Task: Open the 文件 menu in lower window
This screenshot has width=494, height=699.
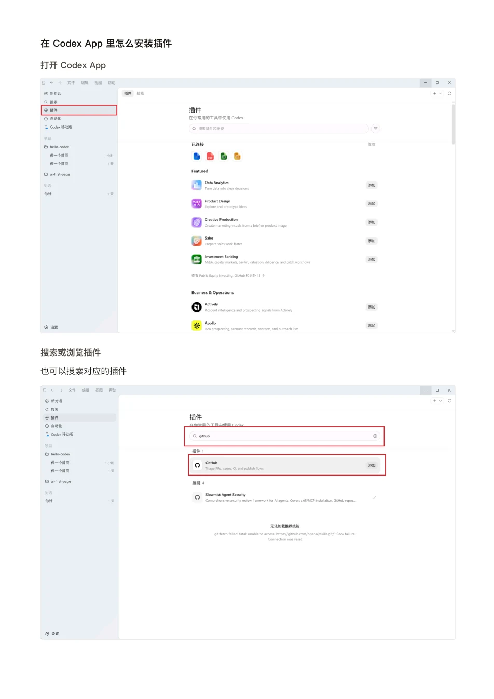Action: tap(72, 390)
